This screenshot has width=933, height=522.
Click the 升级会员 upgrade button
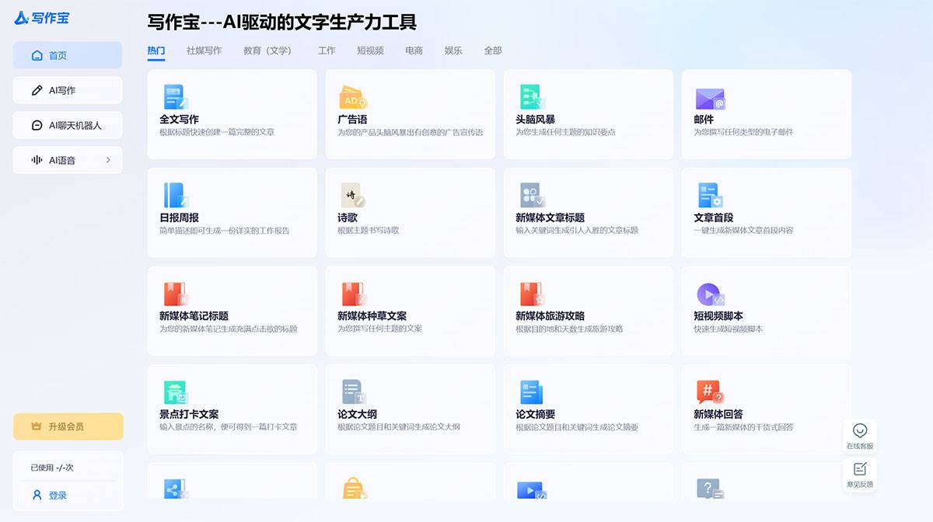point(68,426)
